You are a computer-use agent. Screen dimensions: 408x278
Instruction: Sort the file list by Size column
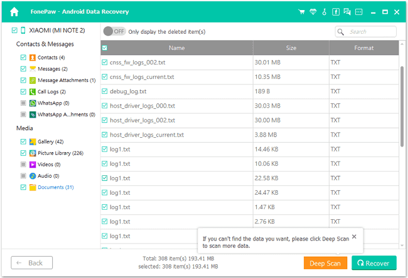point(291,48)
